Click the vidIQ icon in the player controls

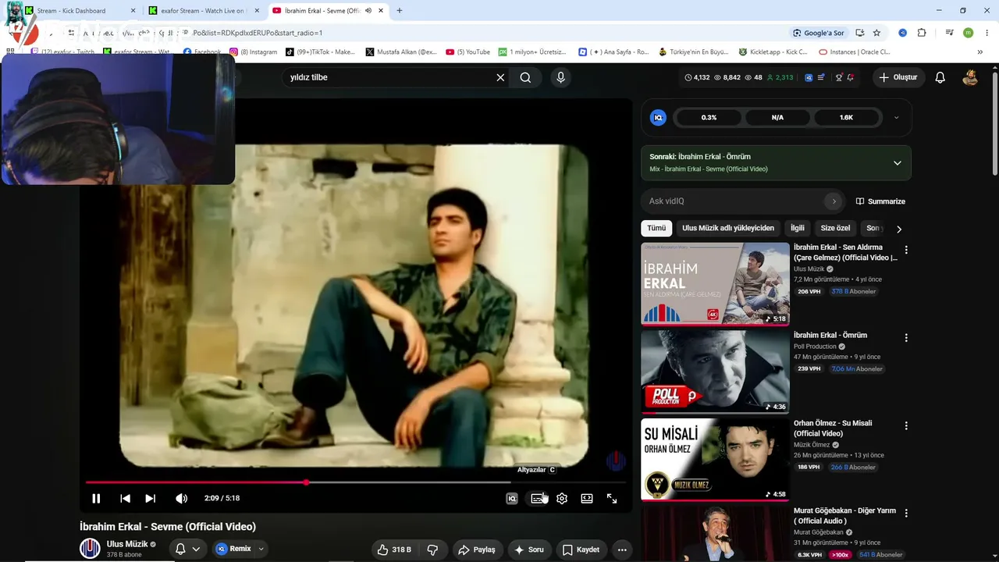coord(512,499)
